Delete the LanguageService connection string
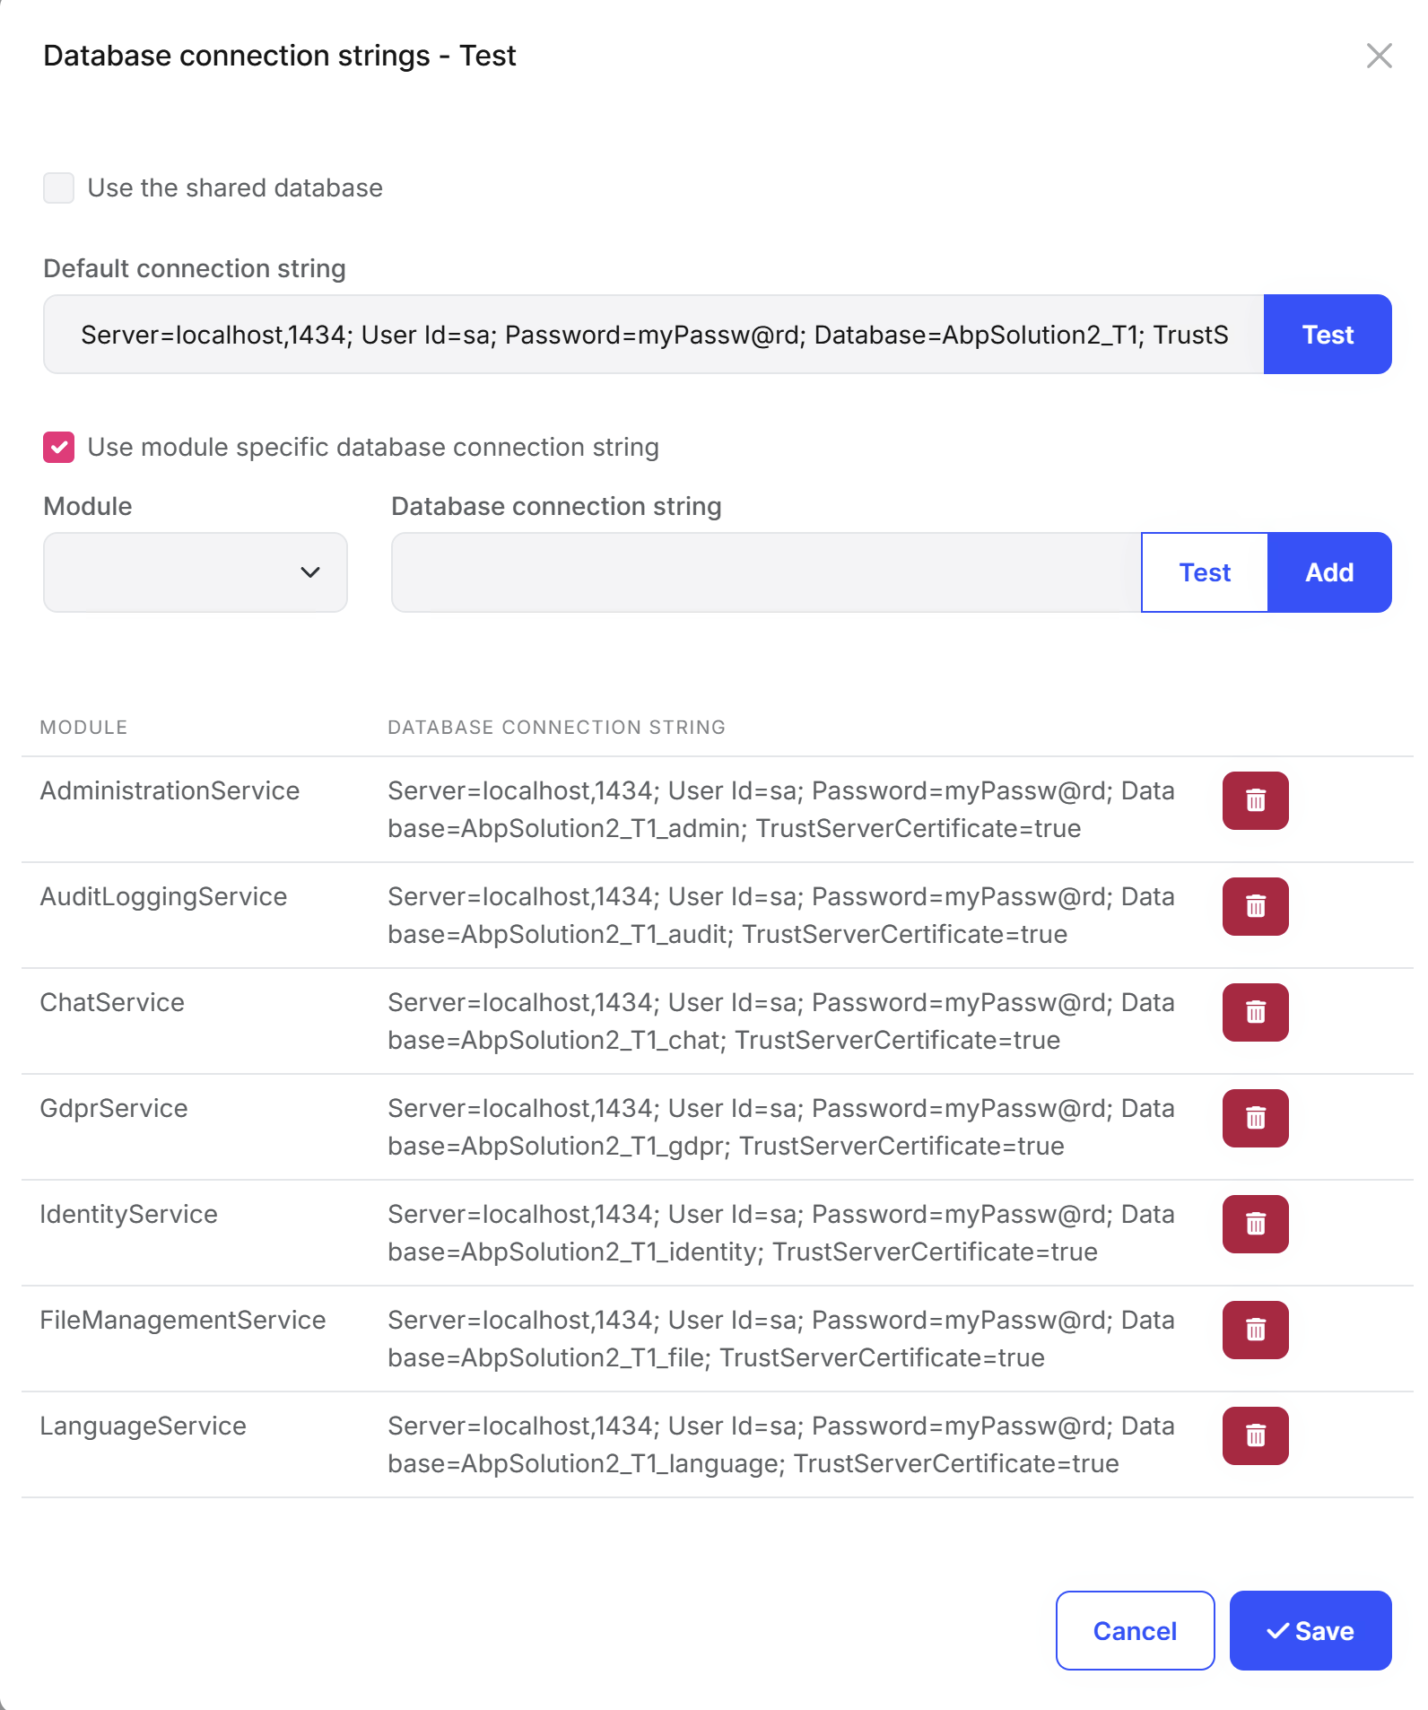This screenshot has width=1428, height=1710. tap(1255, 1435)
